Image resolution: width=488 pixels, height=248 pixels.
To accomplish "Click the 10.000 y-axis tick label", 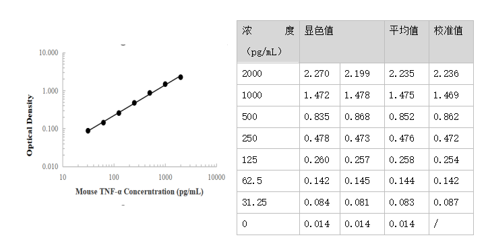I will (x=49, y=53).
